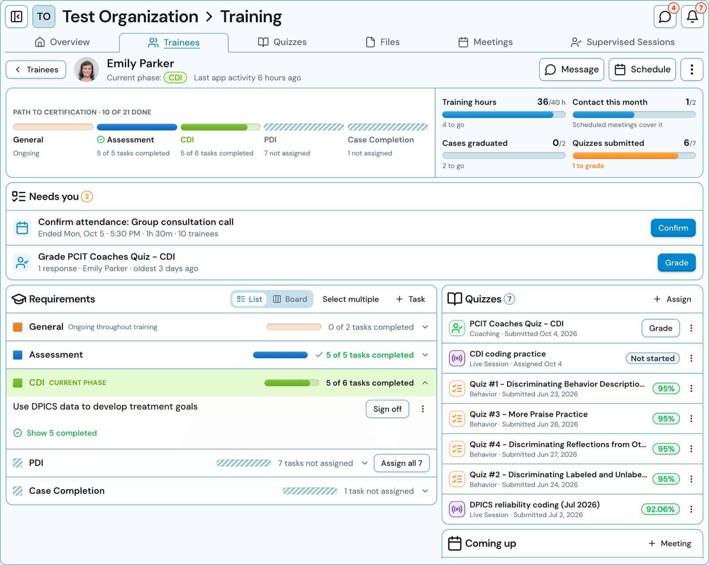Select the Trainees tab
The width and height of the screenshot is (709, 565).
pyautogui.click(x=174, y=43)
